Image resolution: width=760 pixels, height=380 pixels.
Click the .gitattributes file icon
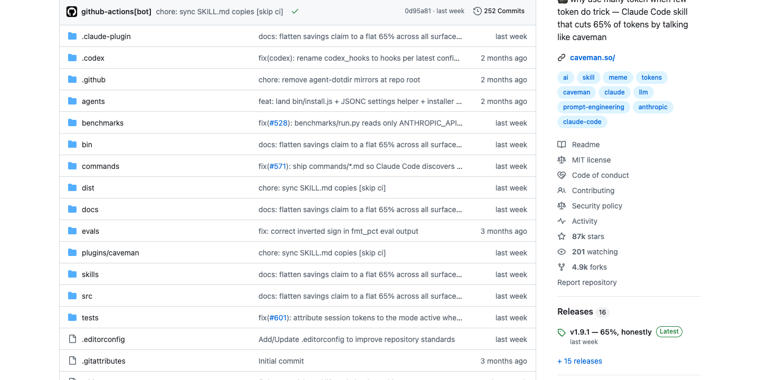[72, 361]
